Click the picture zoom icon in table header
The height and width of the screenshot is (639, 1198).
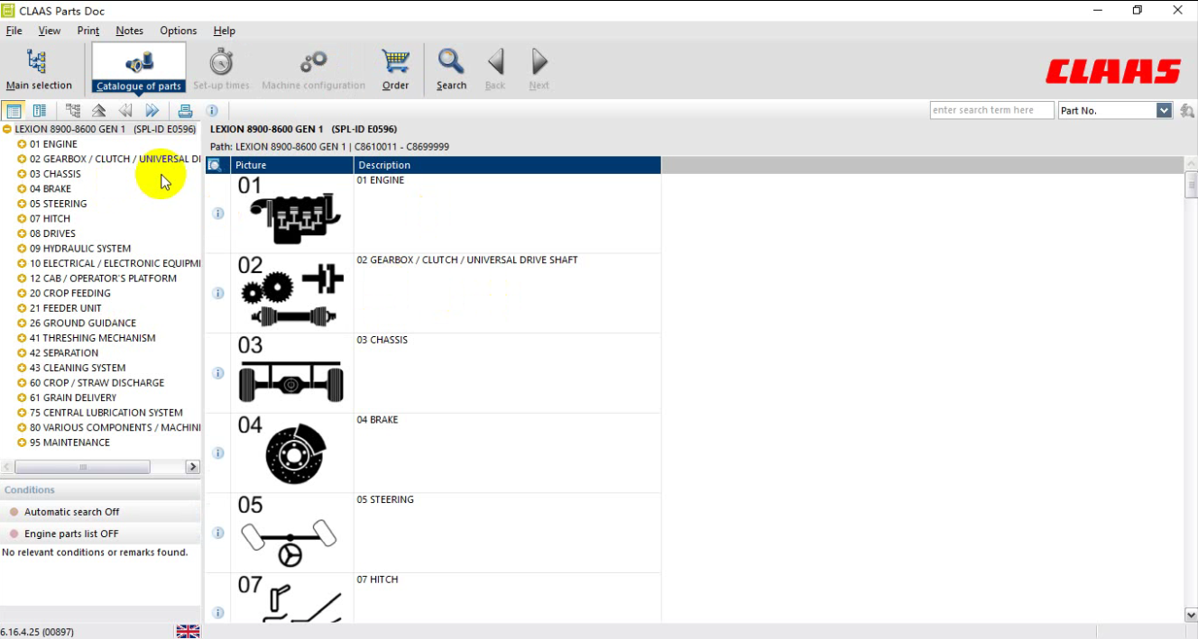coord(215,165)
